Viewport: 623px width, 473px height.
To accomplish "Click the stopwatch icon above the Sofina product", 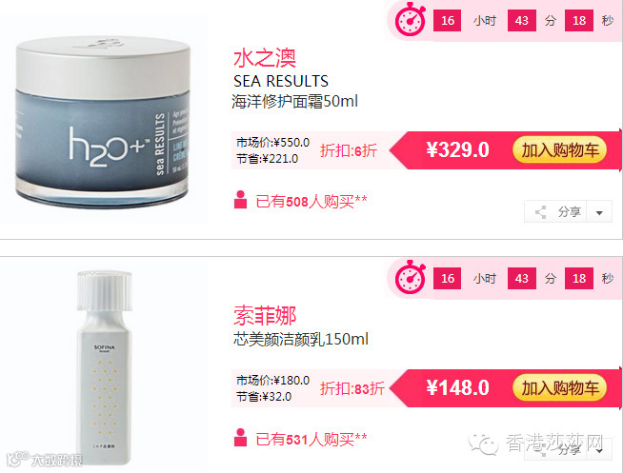I will tap(410, 277).
